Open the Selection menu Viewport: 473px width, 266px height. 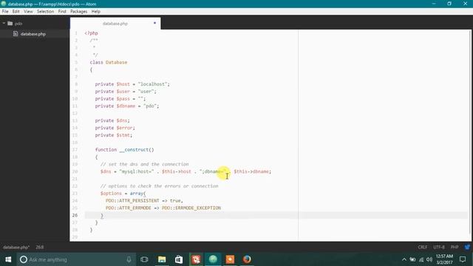pyautogui.click(x=45, y=12)
